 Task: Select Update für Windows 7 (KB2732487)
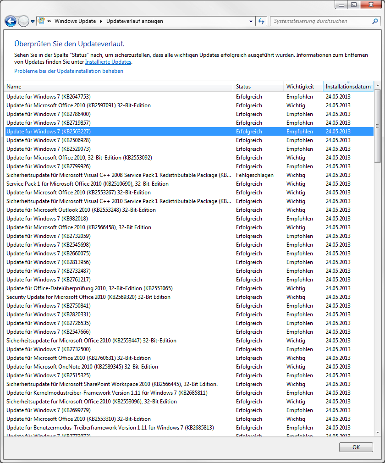(x=190, y=271)
